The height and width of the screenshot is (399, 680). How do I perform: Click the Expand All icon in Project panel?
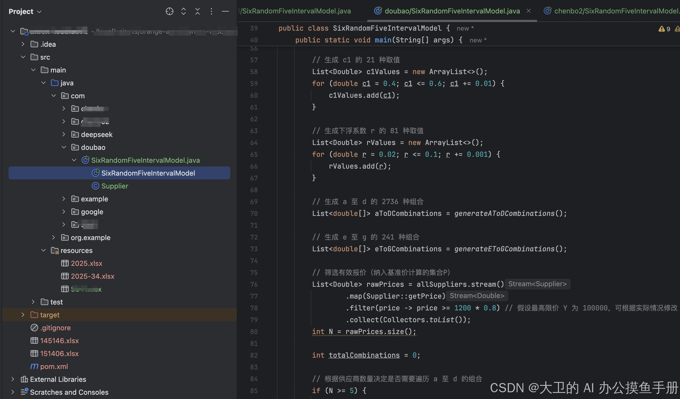[184, 11]
